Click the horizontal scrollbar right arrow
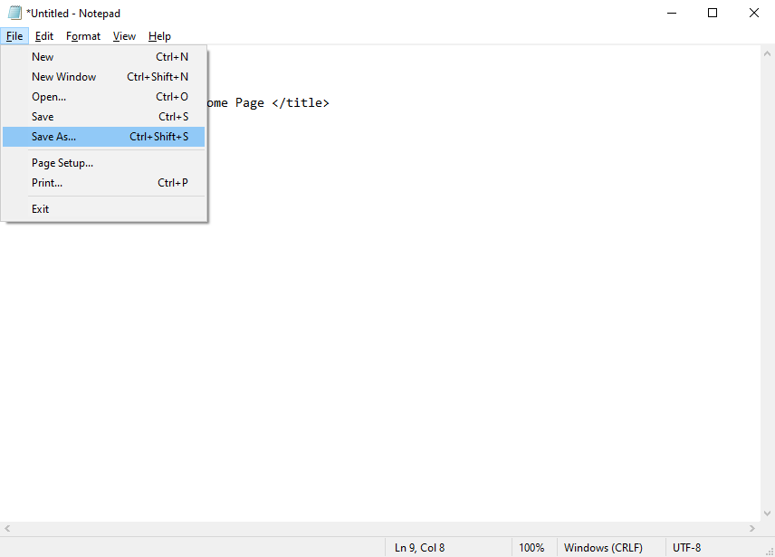 tap(751, 528)
